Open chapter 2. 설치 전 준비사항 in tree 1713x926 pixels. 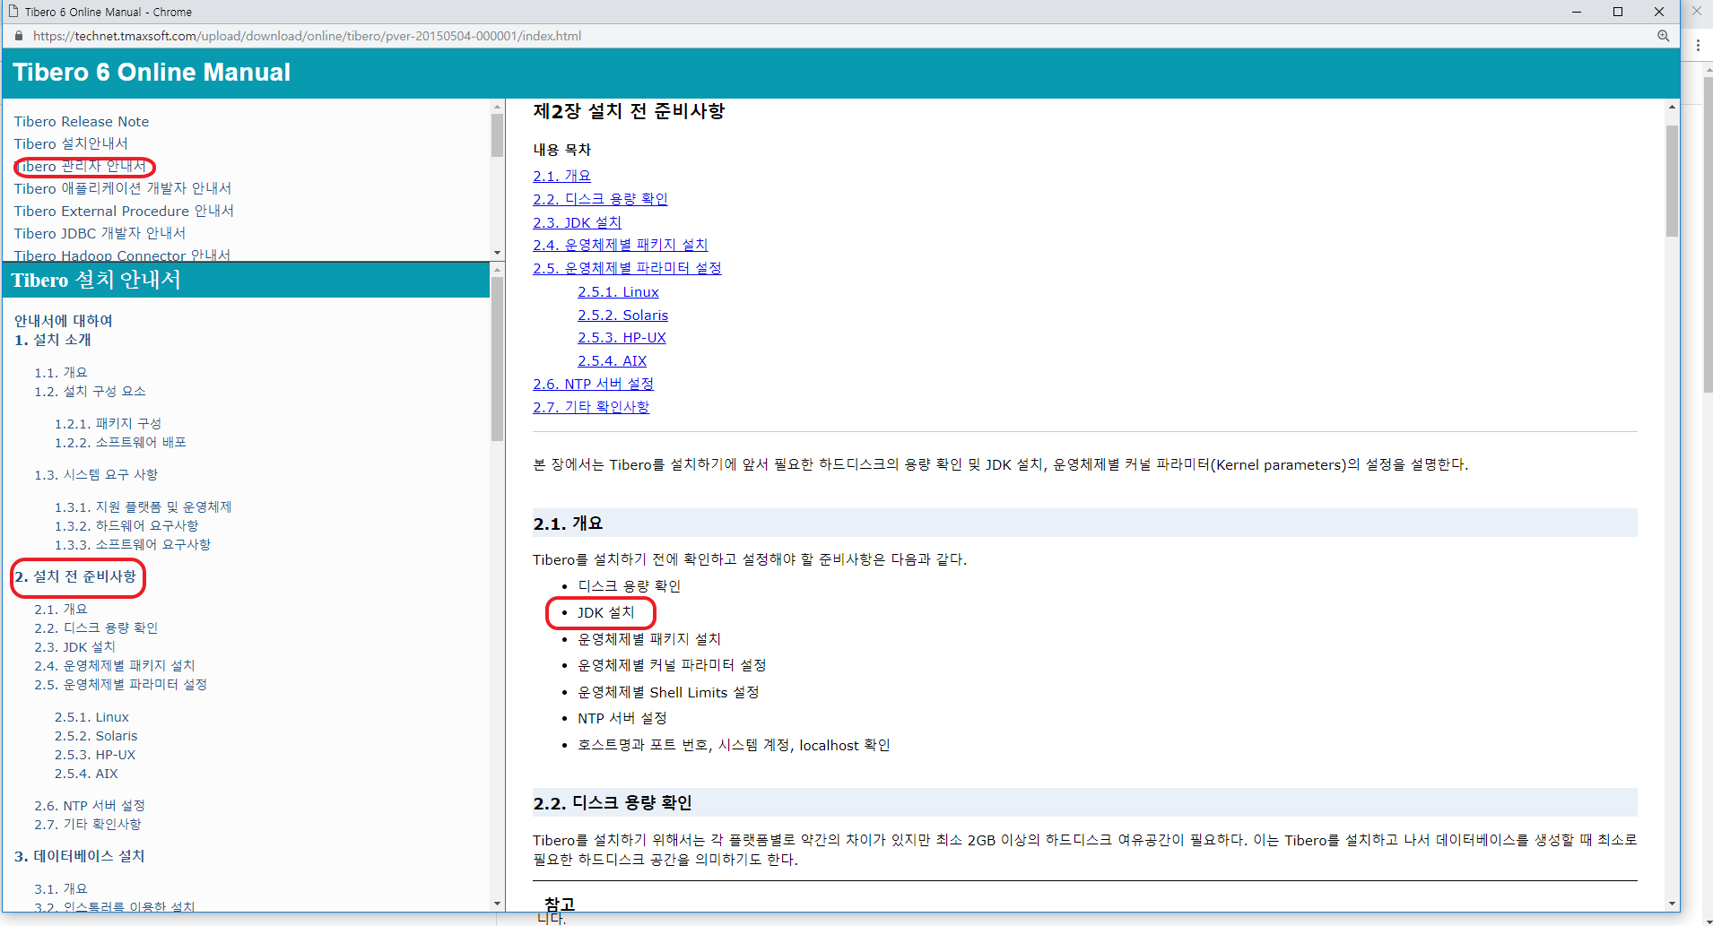point(75,576)
